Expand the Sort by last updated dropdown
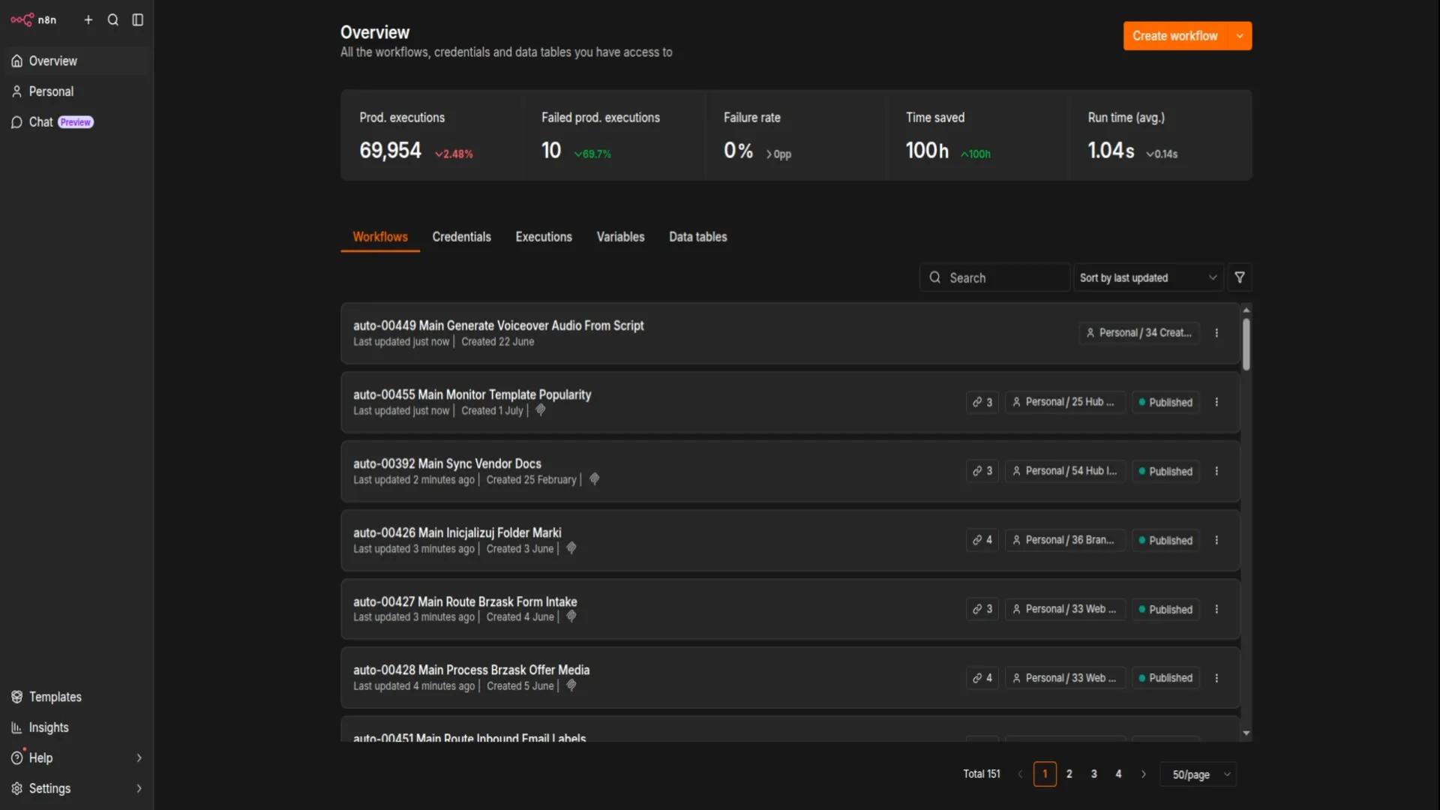This screenshot has height=810, width=1440. click(1148, 277)
